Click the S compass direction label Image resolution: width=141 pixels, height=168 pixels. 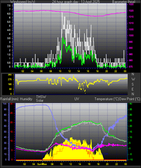pyautogui.click(x=133, y=84)
